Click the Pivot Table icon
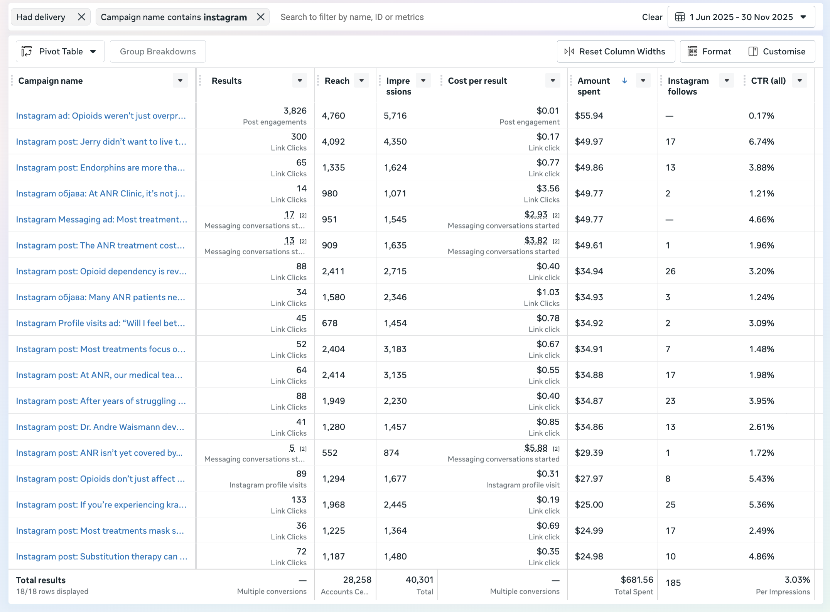Screen dimensions: 830x612 tap(27, 51)
